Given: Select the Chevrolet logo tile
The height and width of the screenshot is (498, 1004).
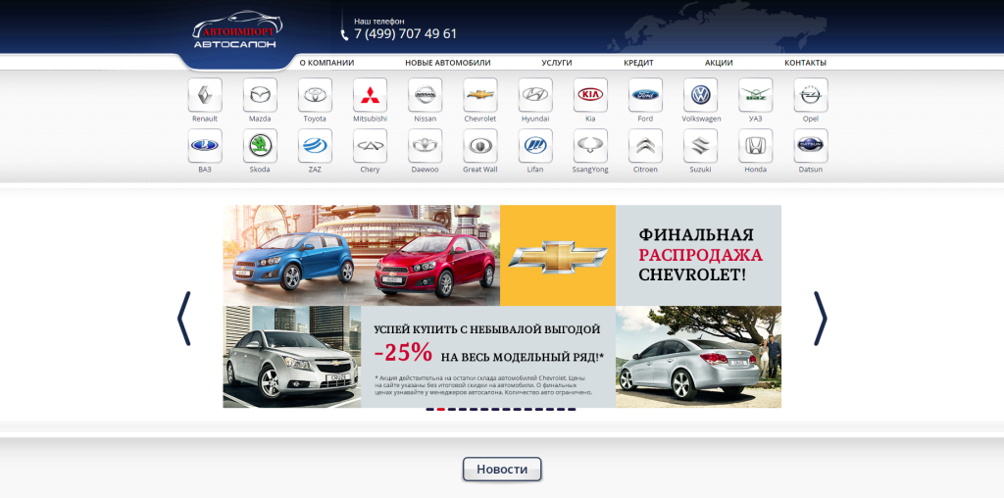Looking at the screenshot, I should coord(480,95).
